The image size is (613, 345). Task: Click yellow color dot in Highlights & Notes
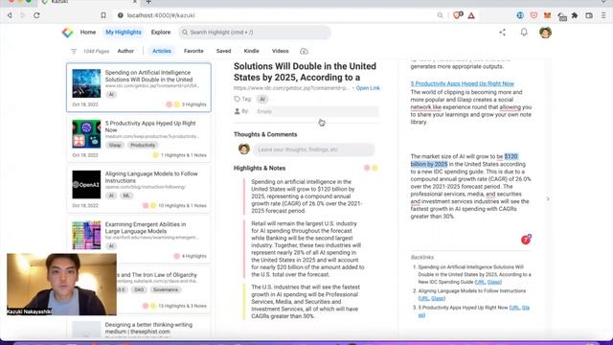click(x=375, y=168)
